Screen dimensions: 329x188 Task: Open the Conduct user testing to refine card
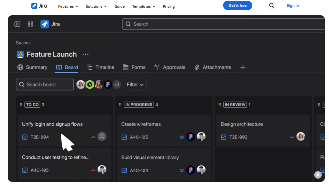(x=64, y=164)
